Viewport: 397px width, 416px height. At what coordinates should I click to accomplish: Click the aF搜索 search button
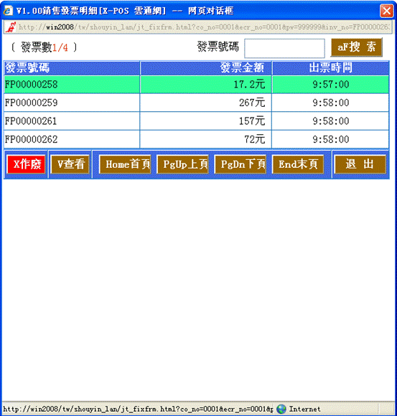click(x=357, y=47)
